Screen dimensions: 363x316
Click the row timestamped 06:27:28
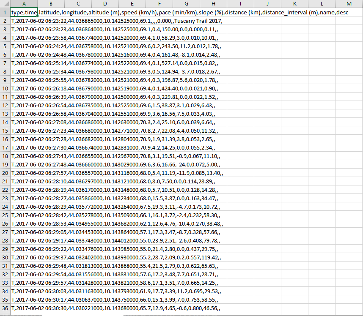113,139
